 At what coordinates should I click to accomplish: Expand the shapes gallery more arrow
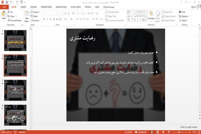(x=146, y=19)
